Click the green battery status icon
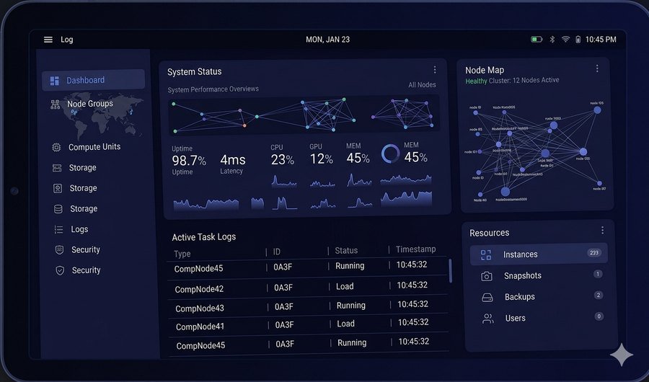This screenshot has height=382, width=649. (x=537, y=40)
